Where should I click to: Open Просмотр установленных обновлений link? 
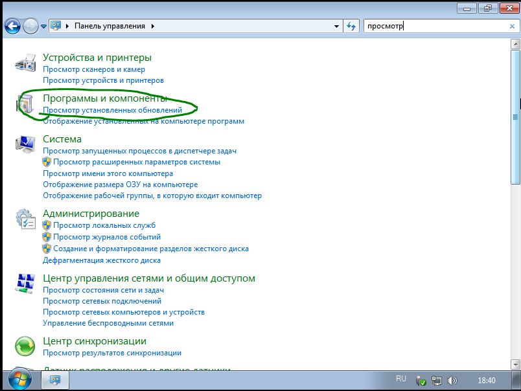112,110
